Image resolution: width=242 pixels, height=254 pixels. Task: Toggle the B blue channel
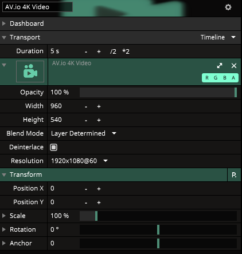pos(225,78)
